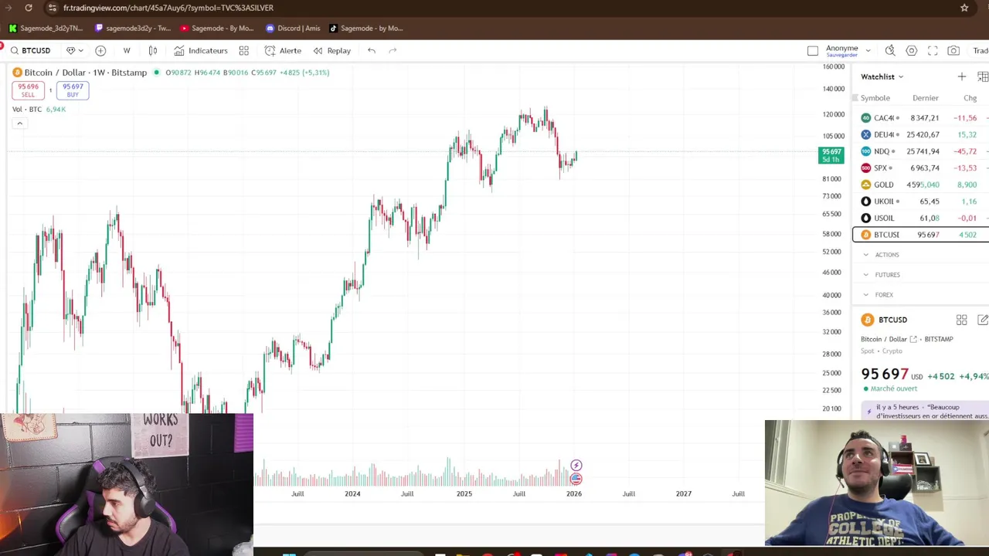The height and width of the screenshot is (556, 989).
Task: Click the Vol · BTC indicator label
Action: click(x=27, y=109)
